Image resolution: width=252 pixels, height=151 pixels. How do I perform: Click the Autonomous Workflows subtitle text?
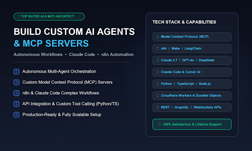pyautogui.click(x=38, y=55)
